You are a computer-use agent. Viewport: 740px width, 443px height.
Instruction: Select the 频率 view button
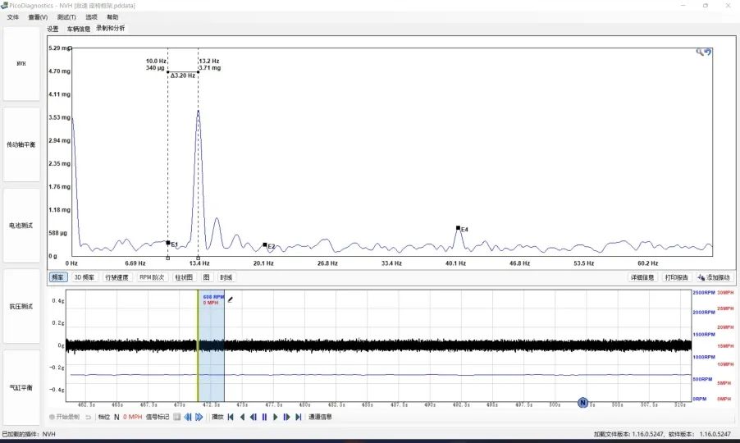point(57,277)
